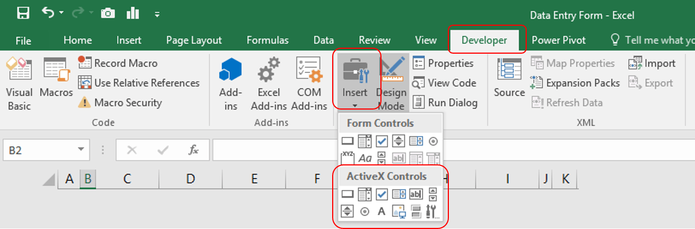Insert an ActiveX Check Box
The height and width of the screenshot is (229, 695).
click(382, 194)
